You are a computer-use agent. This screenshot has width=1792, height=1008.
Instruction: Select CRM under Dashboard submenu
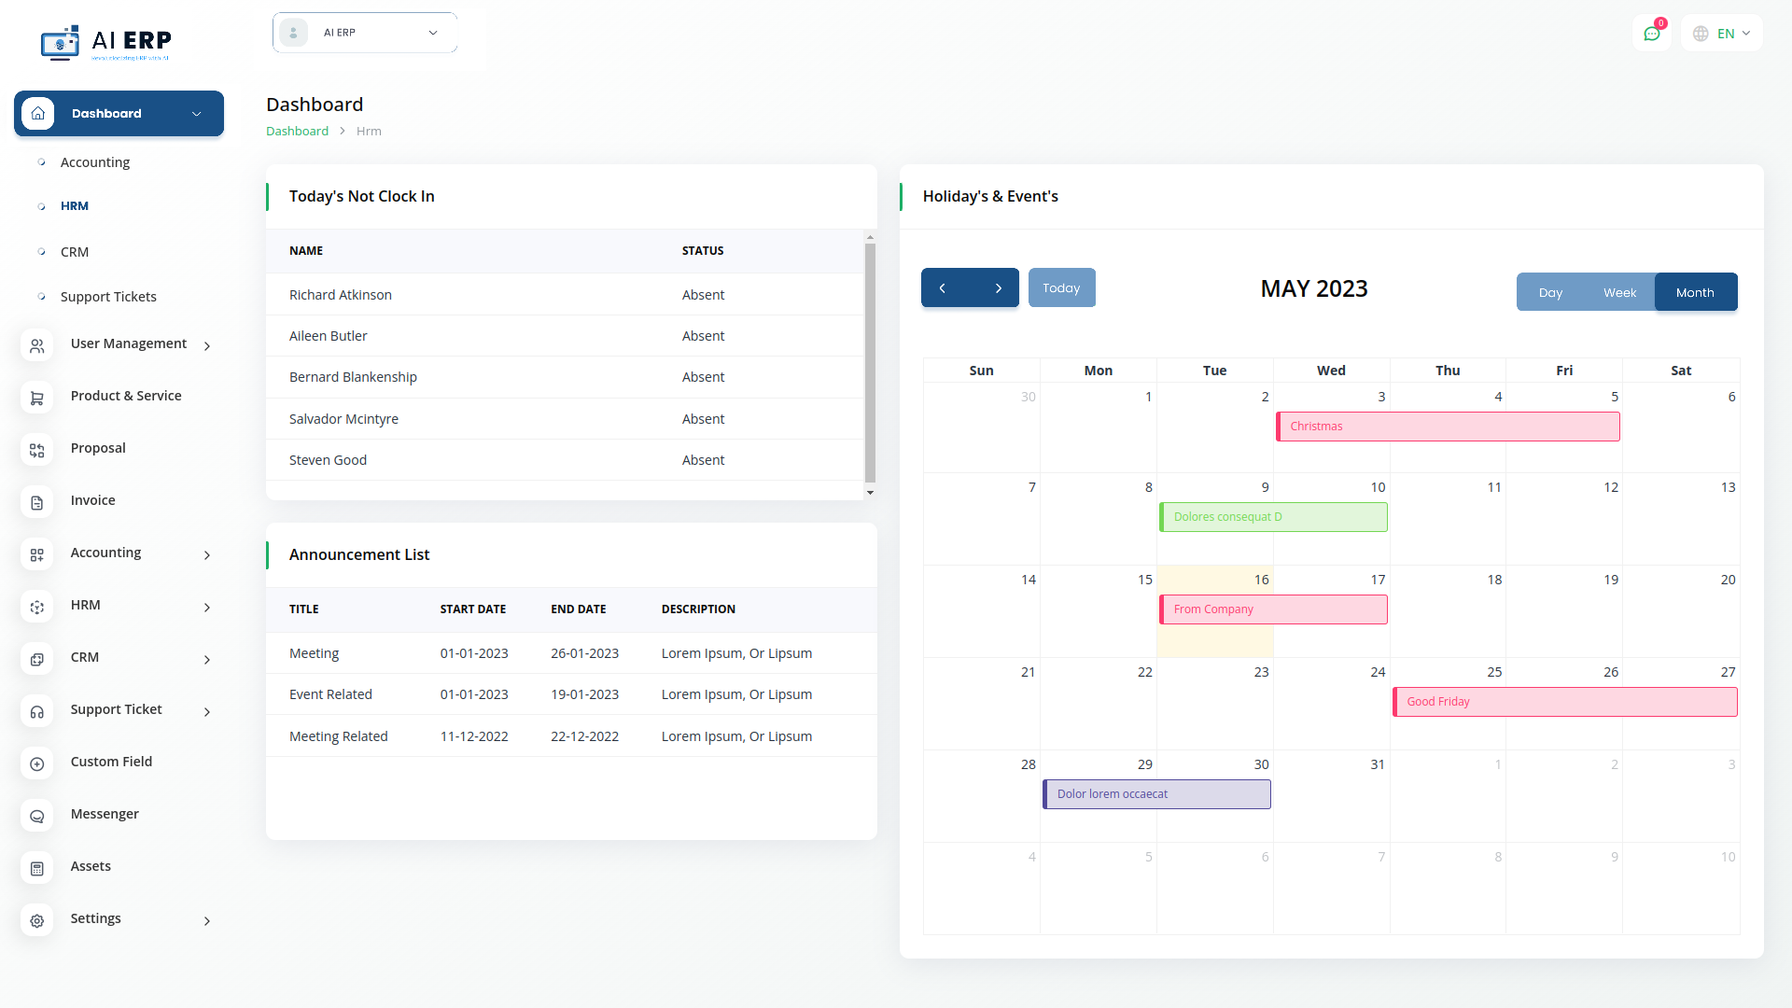click(75, 252)
